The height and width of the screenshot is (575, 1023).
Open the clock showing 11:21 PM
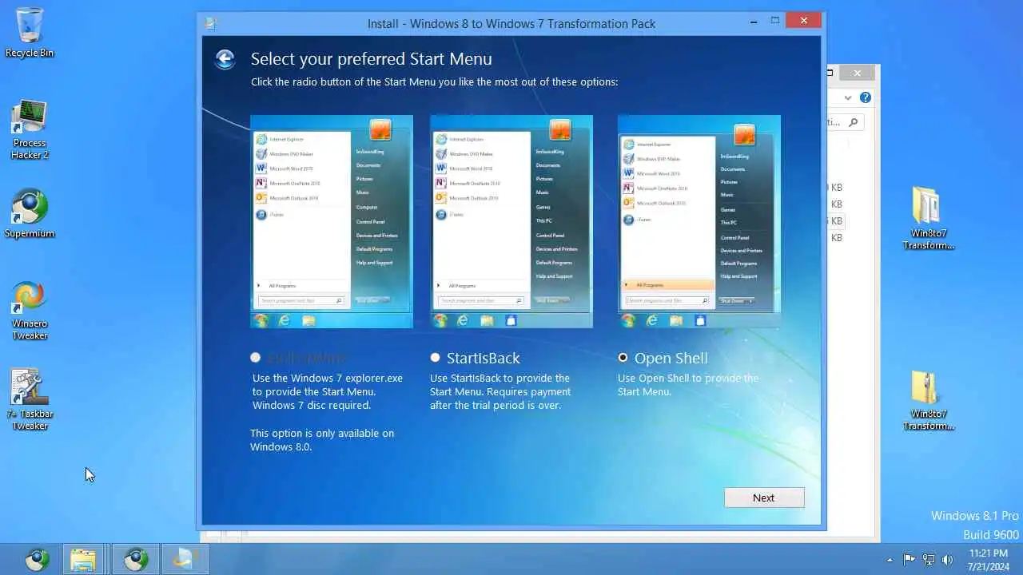coord(988,560)
